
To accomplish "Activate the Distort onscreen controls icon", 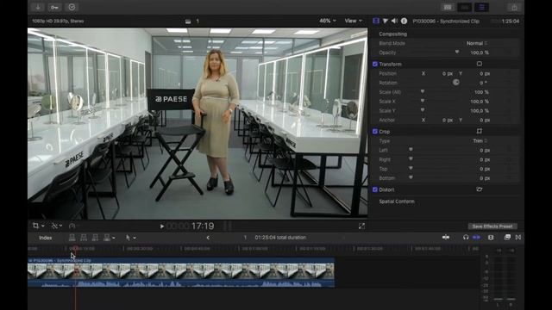I will [480, 189].
